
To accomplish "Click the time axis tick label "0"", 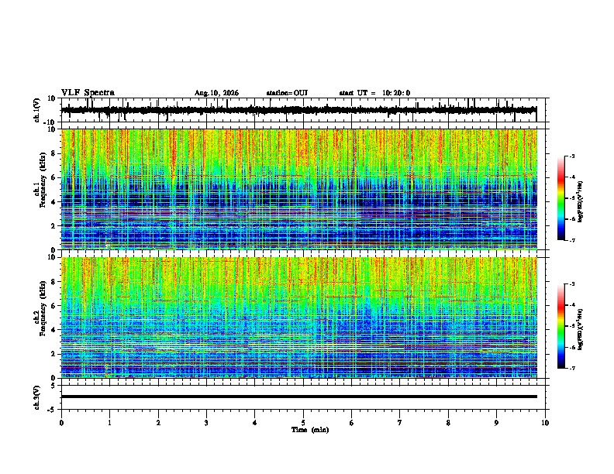I will click(61, 423).
